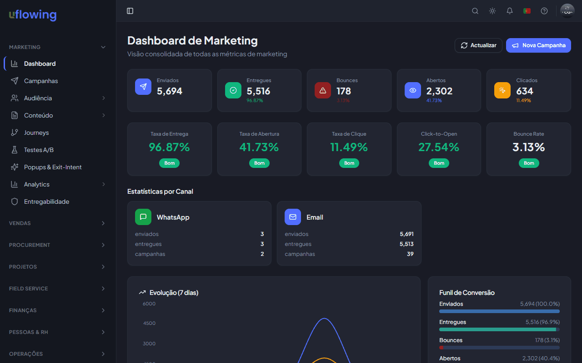Click the Entregues progress bar in Funil de Conversão
The height and width of the screenshot is (363, 582).
[x=499, y=329]
